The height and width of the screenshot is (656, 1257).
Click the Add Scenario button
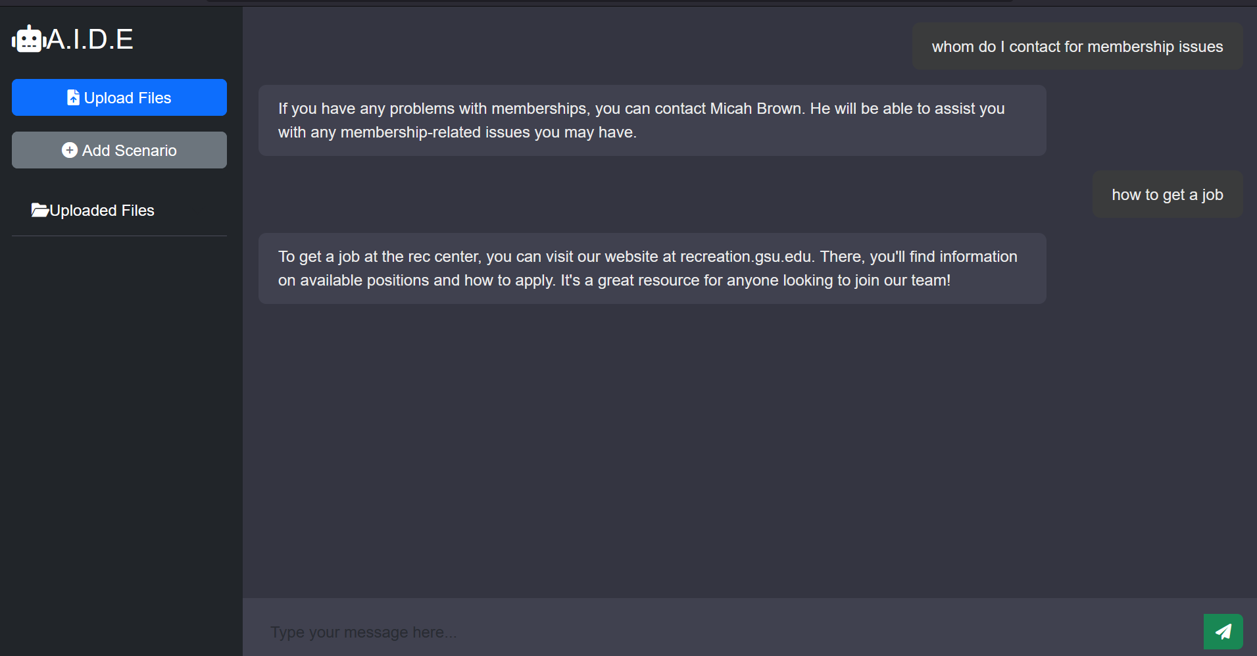(x=119, y=150)
